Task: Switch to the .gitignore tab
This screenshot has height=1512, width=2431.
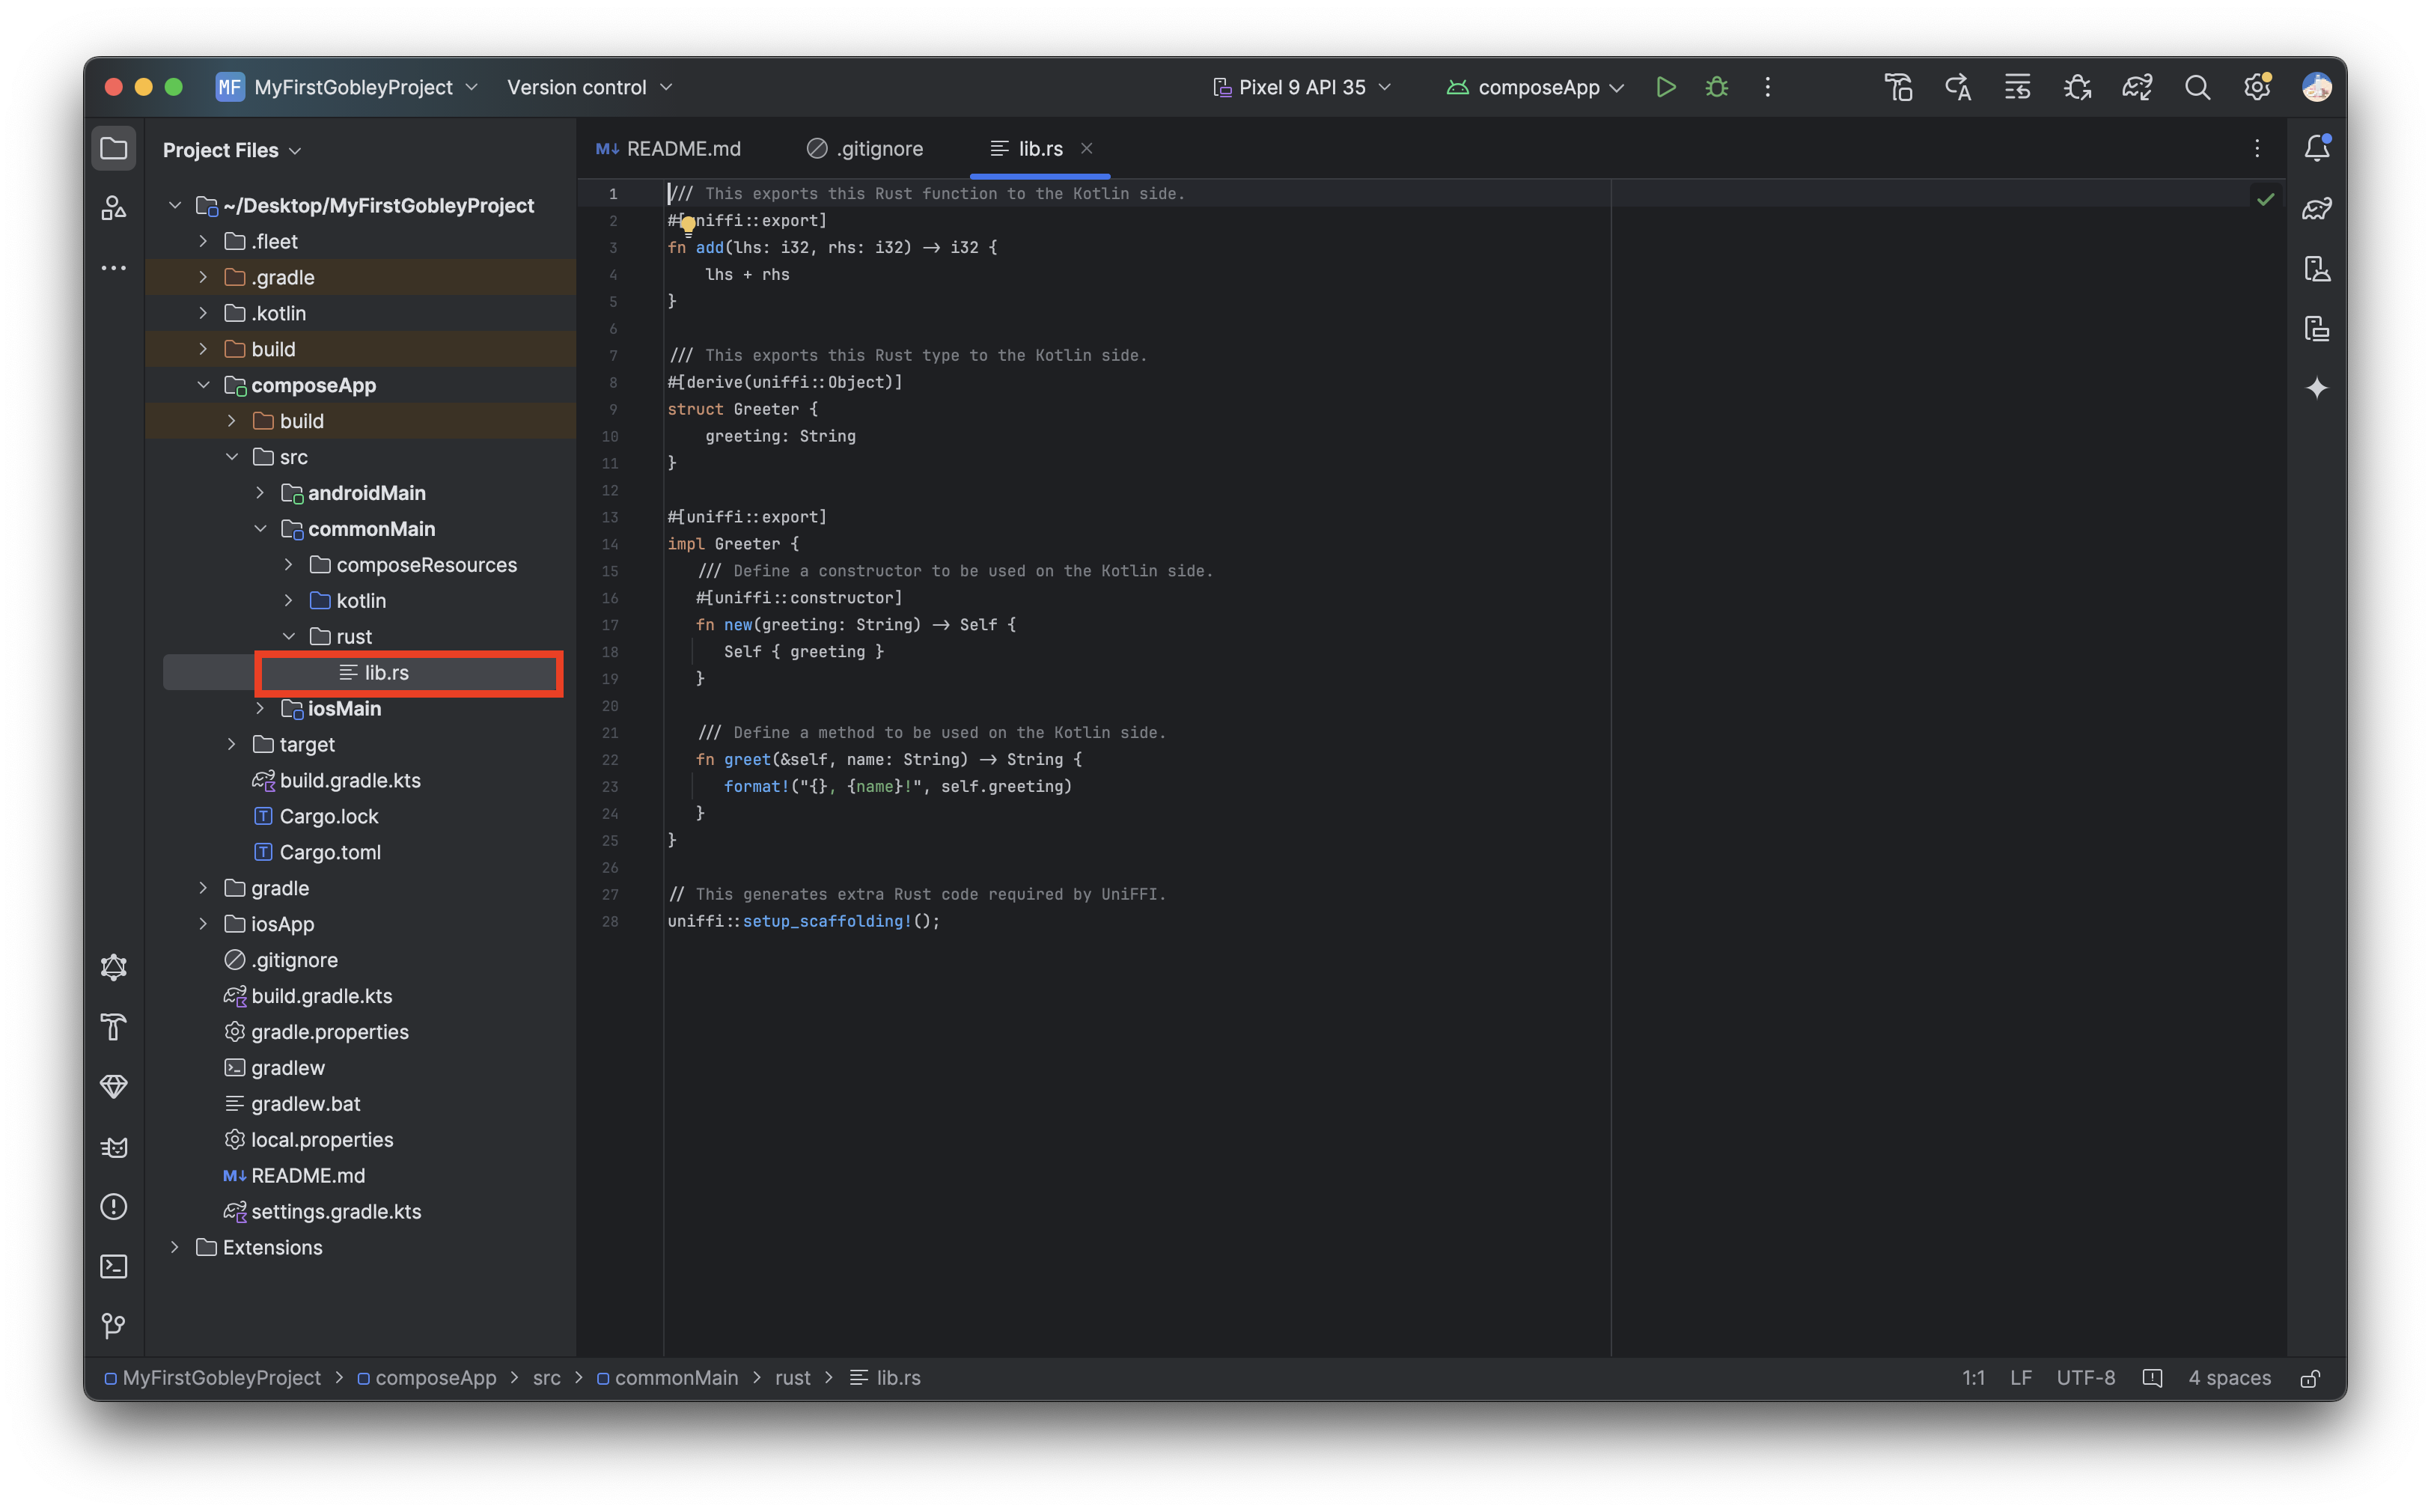Action: click(x=865, y=148)
